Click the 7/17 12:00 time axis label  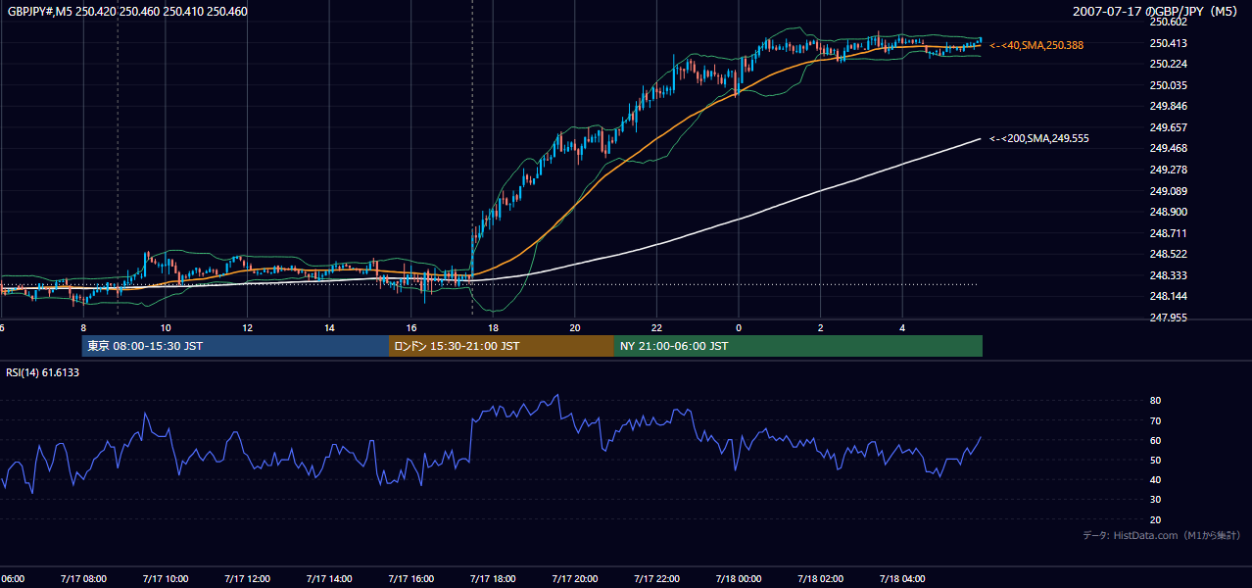247,578
